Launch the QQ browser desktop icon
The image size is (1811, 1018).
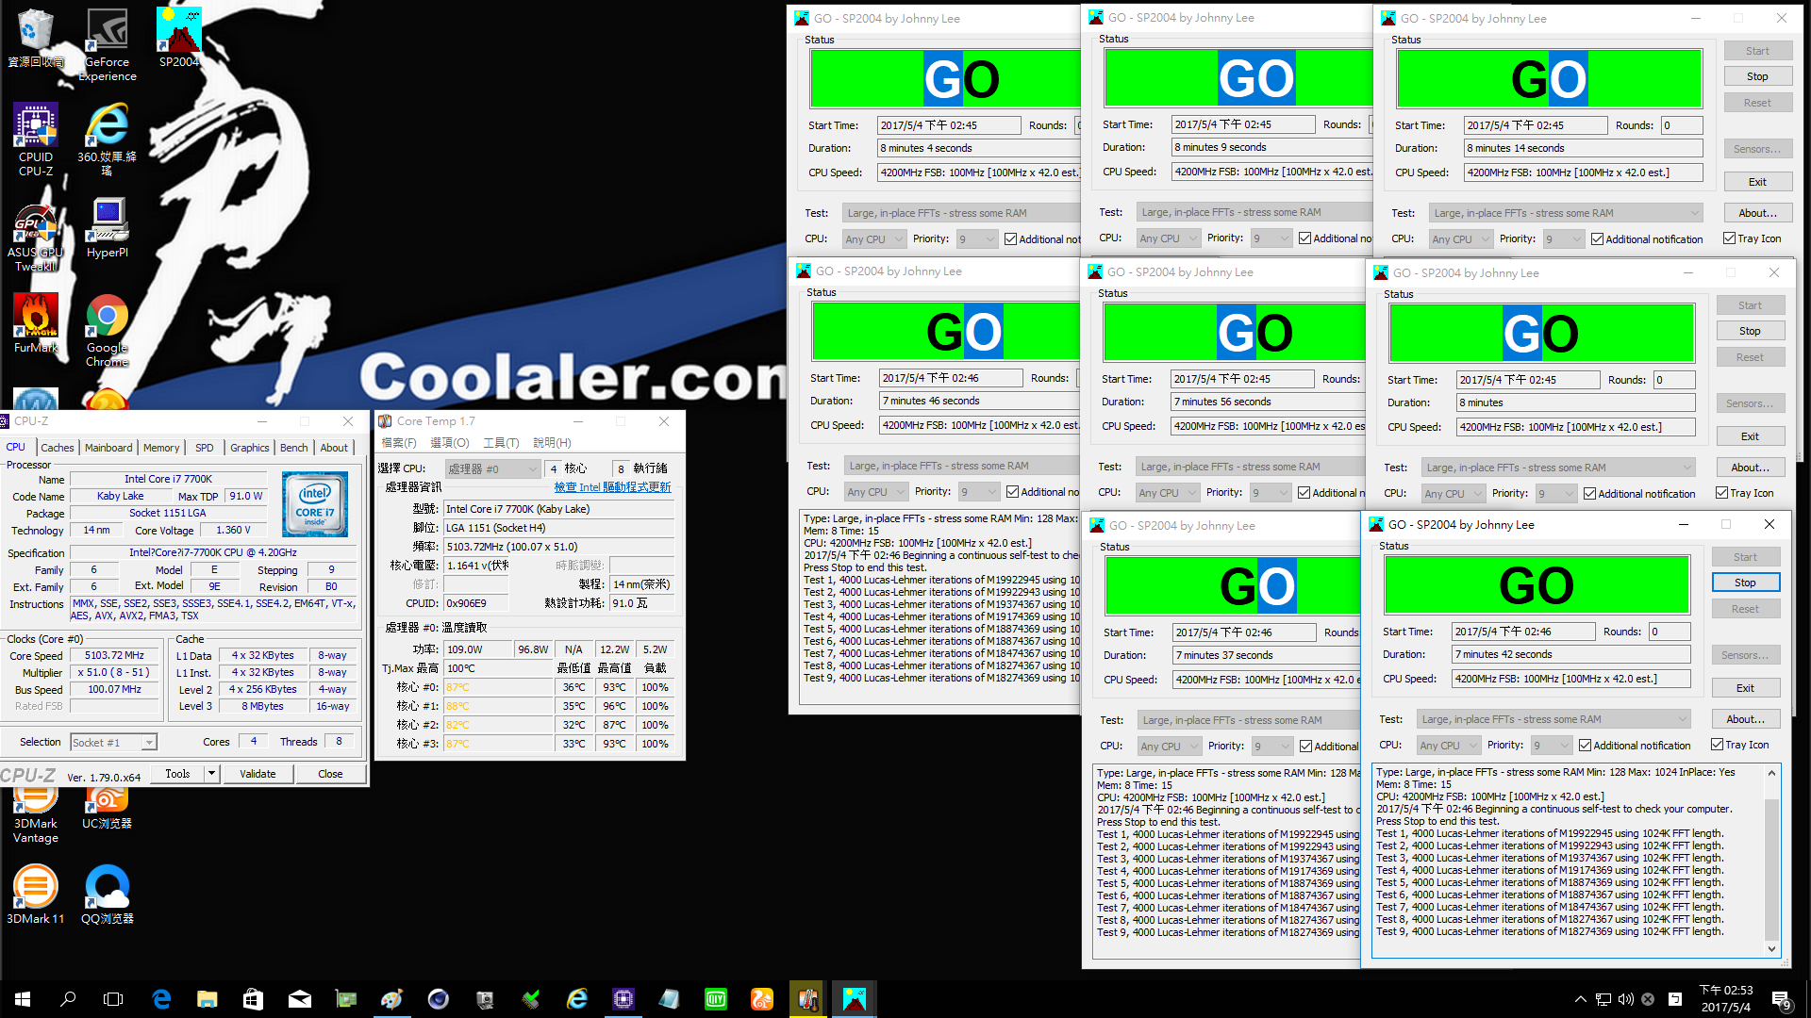pos(108,895)
